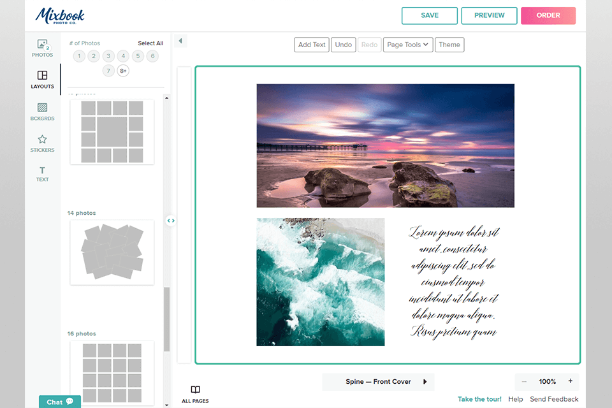Click Take the tour! link
The height and width of the screenshot is (408, 612).
[x=479, y=399]
